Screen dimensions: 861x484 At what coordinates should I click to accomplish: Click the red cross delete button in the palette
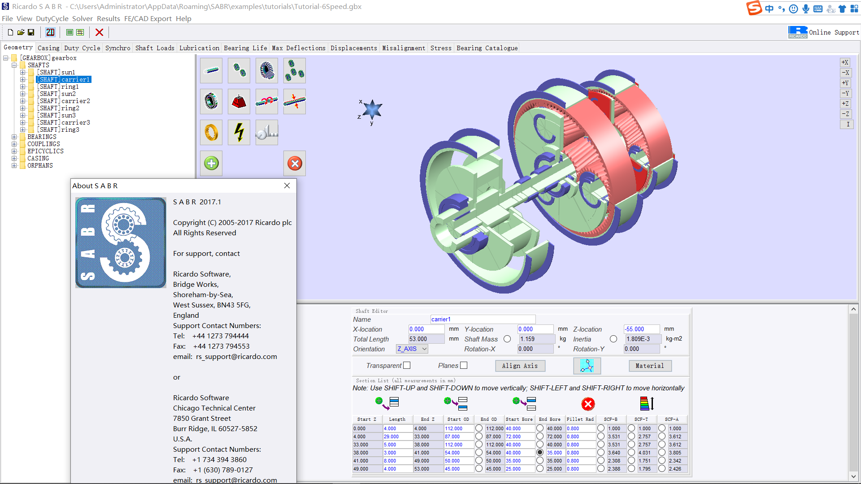tap(295, 163)
